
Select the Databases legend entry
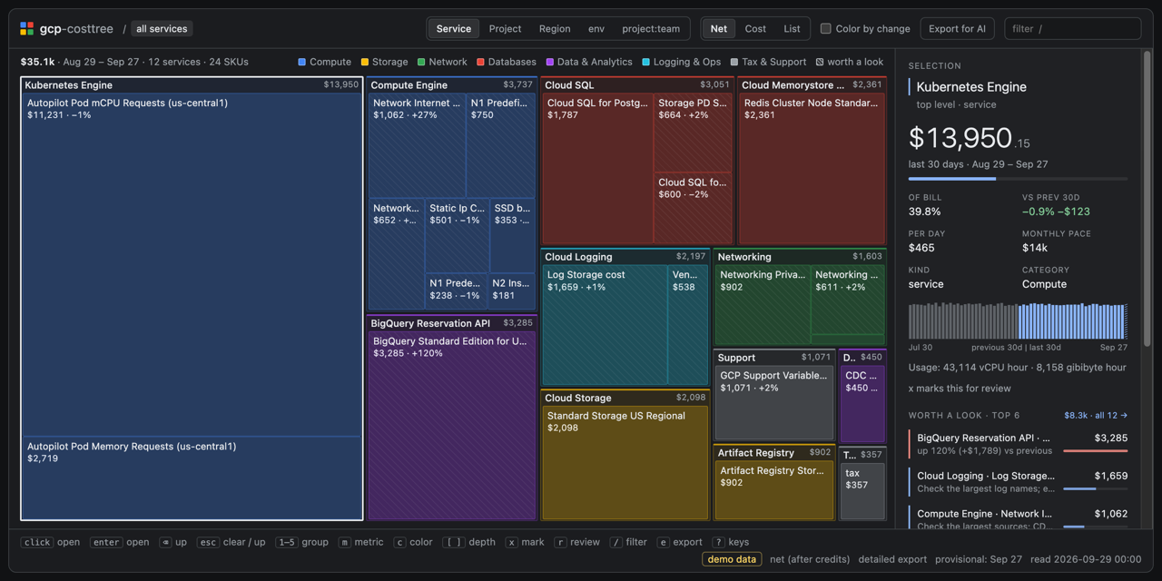[x=507, y=62]
